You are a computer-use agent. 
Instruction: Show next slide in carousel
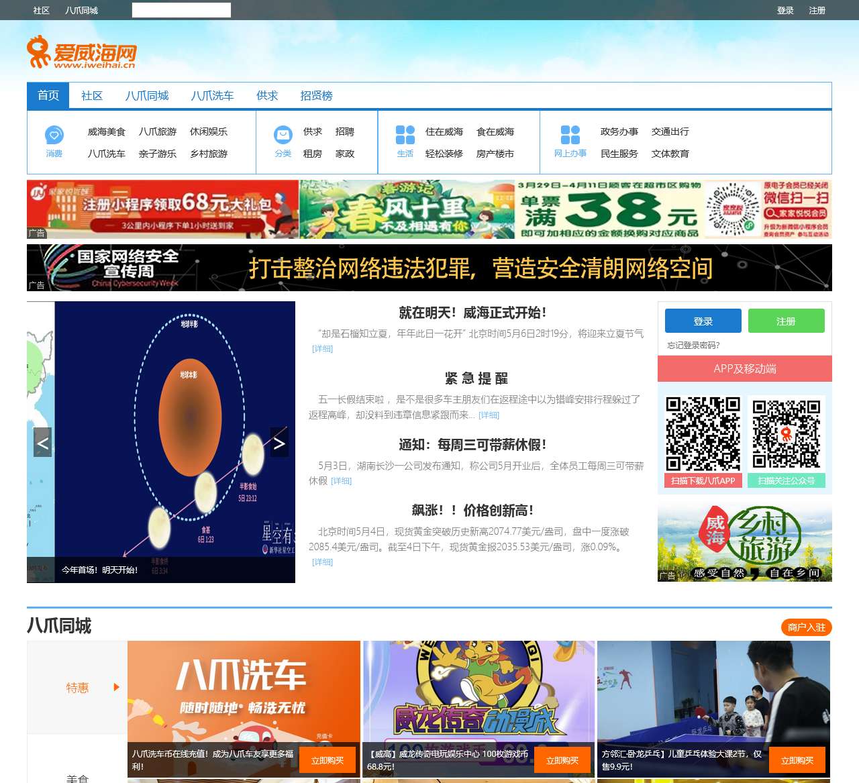click(279, 442)
